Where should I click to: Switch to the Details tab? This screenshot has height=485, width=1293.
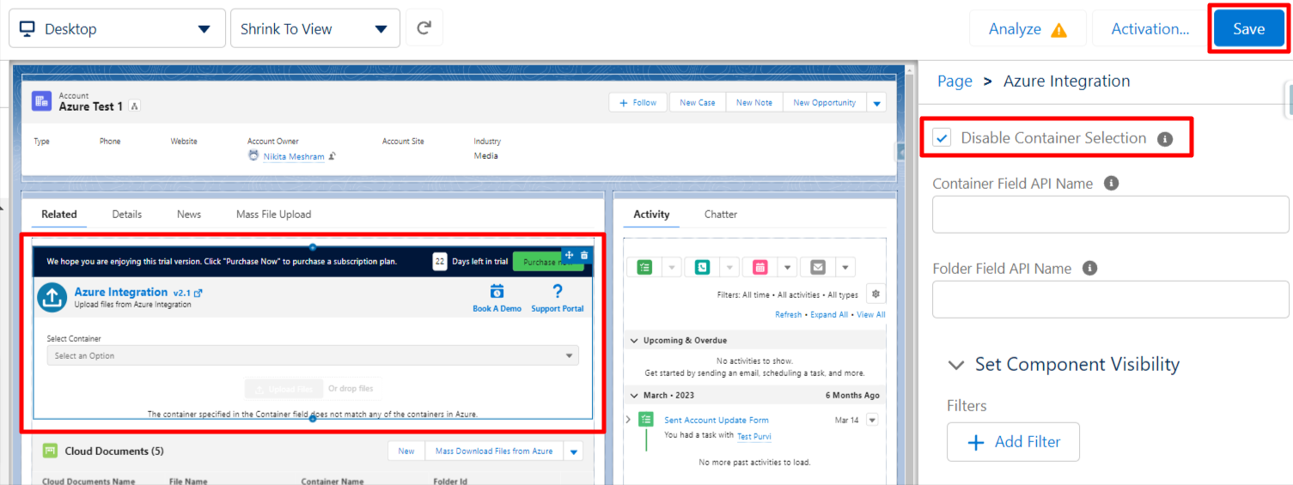click(127, 215)
